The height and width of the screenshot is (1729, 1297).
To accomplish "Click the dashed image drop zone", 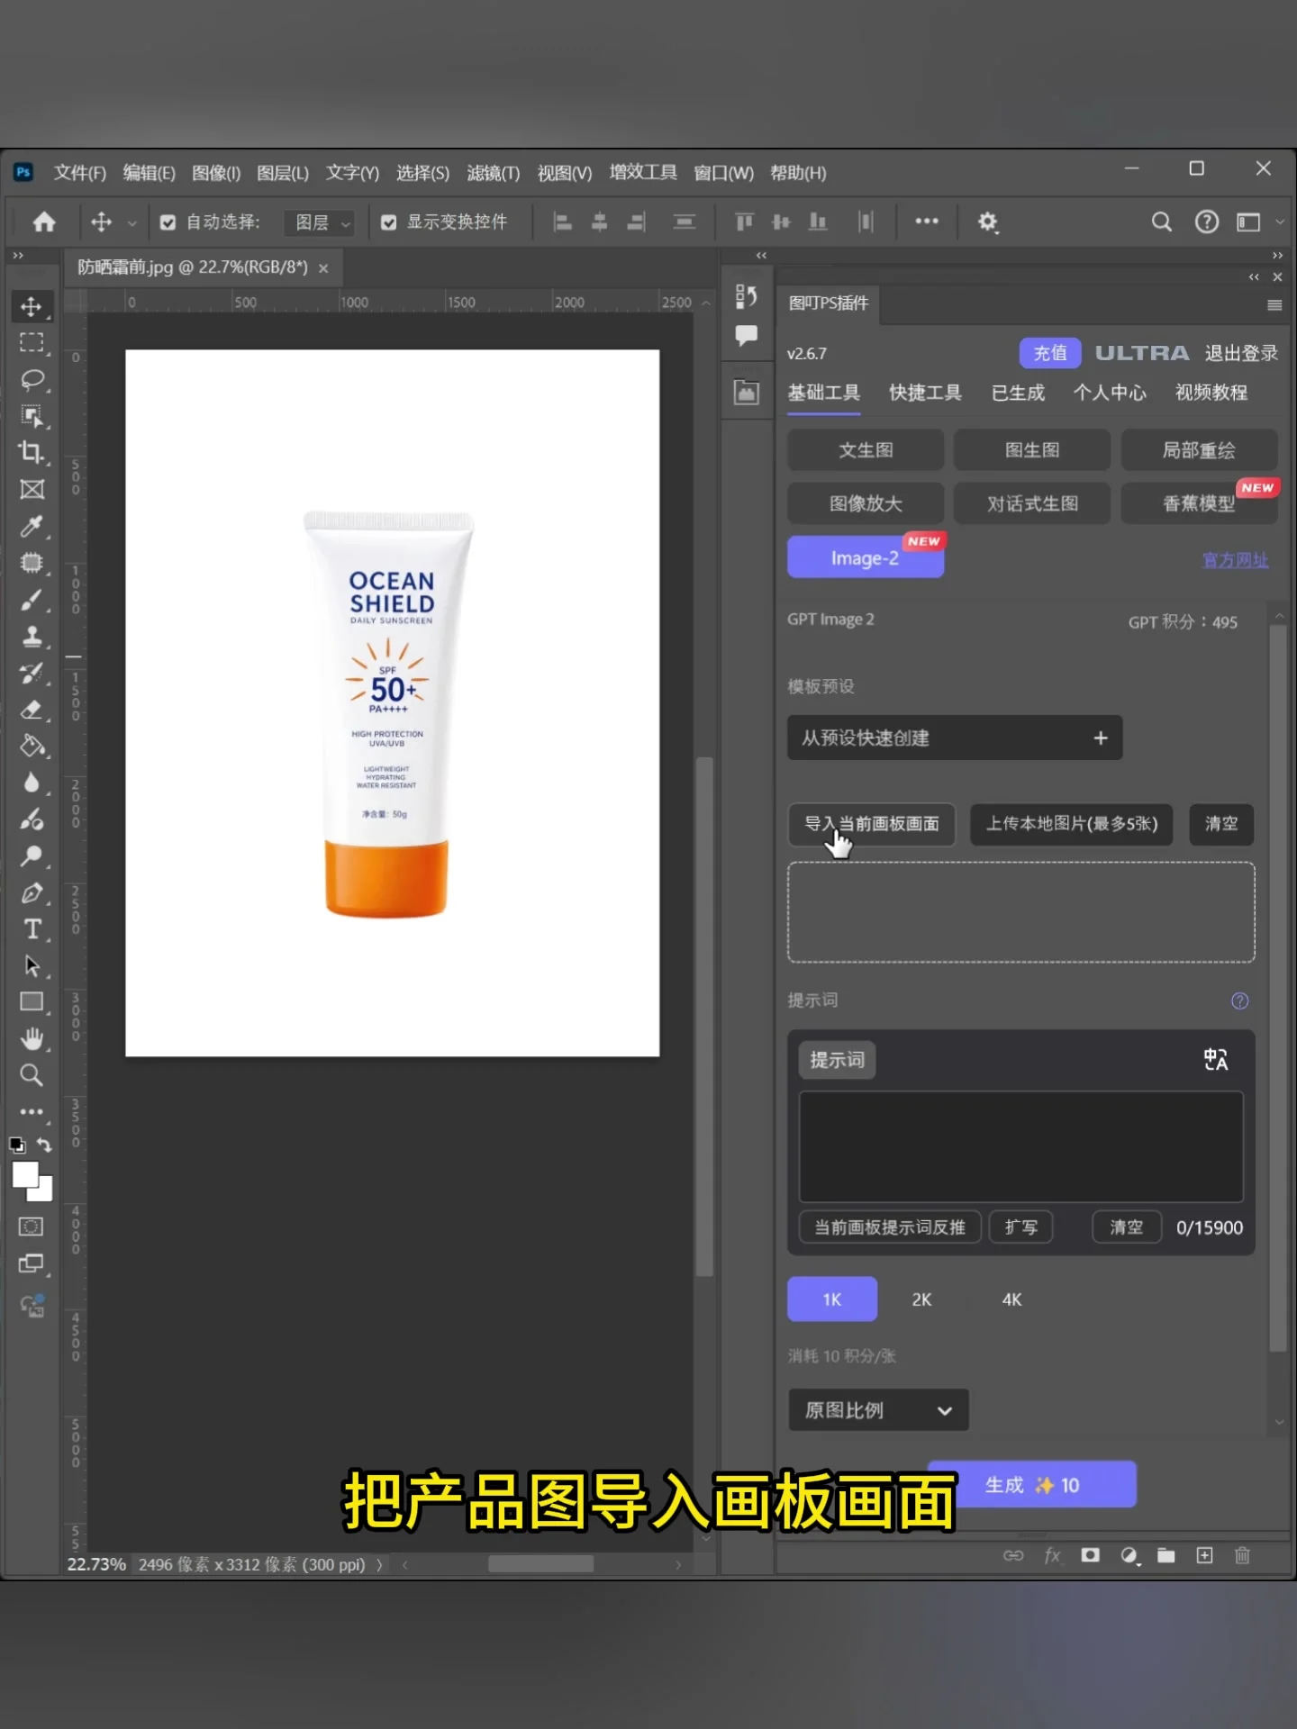I will (x=1021, y=912).
